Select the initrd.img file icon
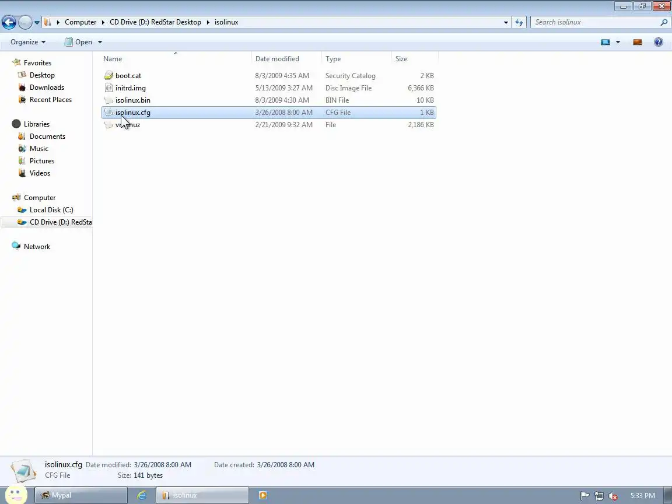Screen dimensions: 672x504 (109, 88)
